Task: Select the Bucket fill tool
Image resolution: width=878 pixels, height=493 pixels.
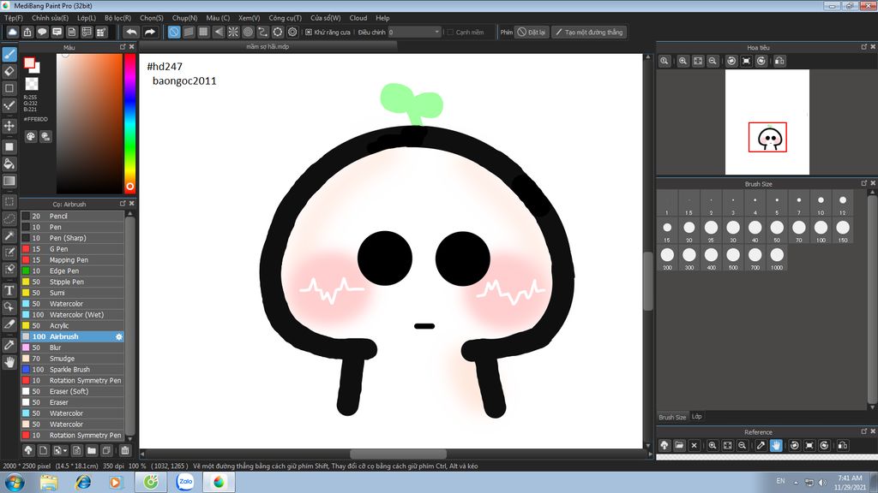Action: (x=9, y=163)
